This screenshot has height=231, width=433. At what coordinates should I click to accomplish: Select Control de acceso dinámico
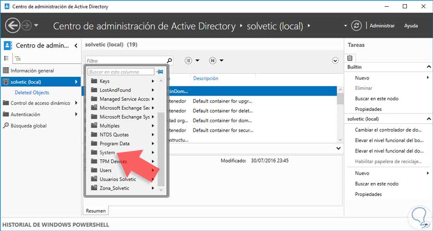[40, 103]
